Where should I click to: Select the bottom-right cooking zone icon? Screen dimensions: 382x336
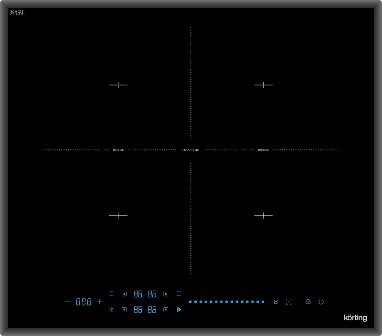coord(166,309)
